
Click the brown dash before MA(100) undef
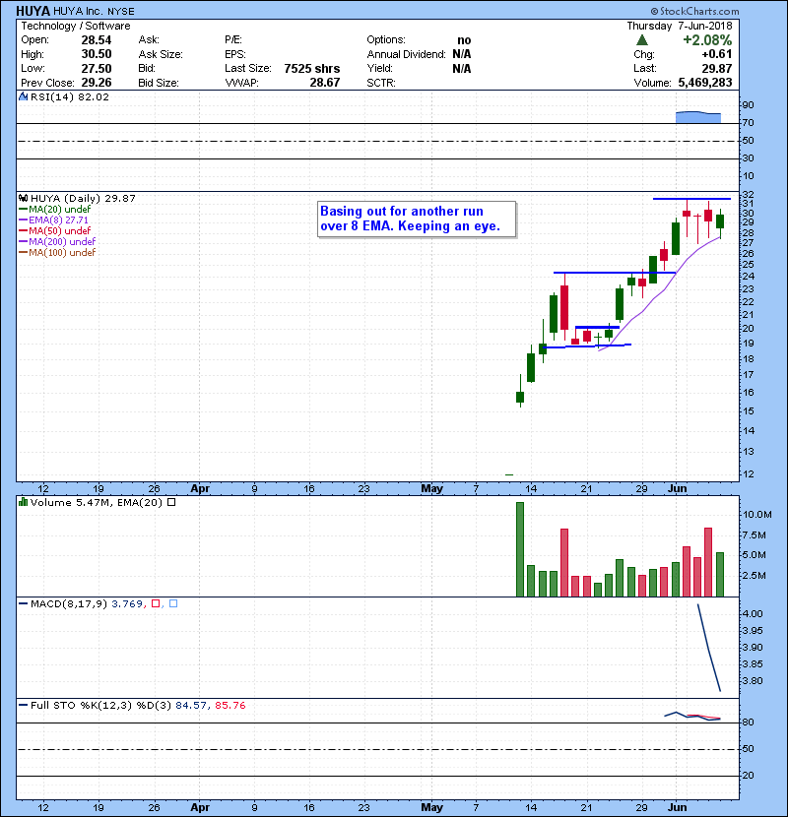23,253
